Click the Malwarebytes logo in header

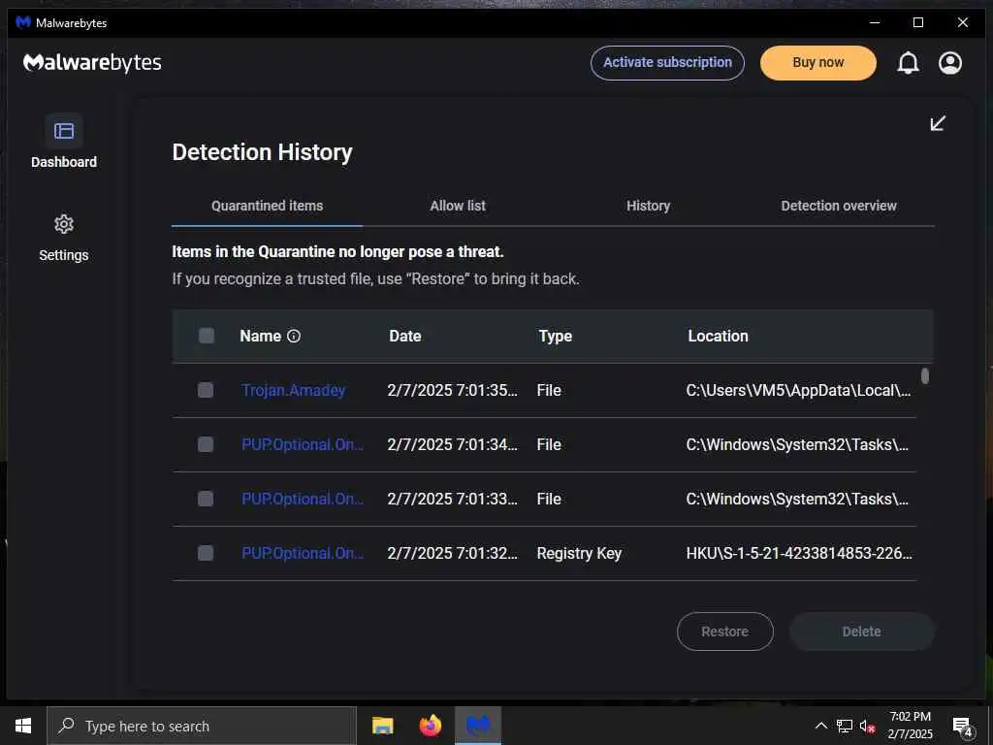[x=92, y=63]
